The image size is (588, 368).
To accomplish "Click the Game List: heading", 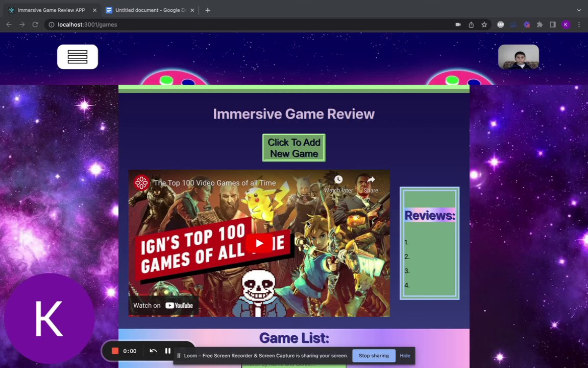I will point(294,338).
